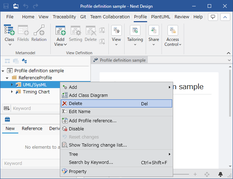Expand the Timing Chart tree node
The image size is (233, 179).
click(12, 92)
